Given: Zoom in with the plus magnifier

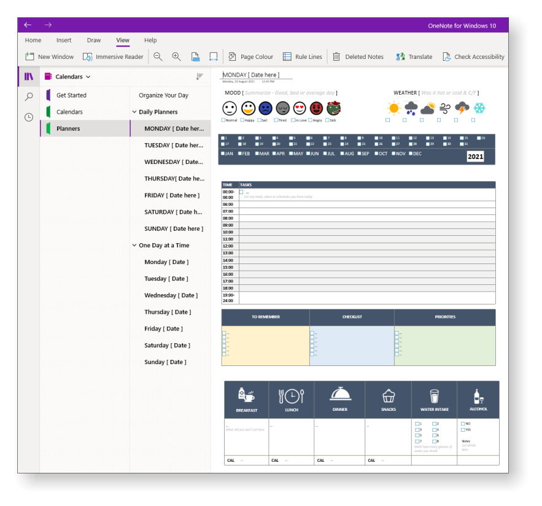Looking at the screenshot, I should 176,56.
